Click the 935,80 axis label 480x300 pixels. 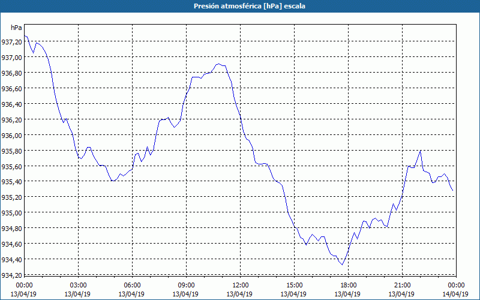tap(11, 151)
